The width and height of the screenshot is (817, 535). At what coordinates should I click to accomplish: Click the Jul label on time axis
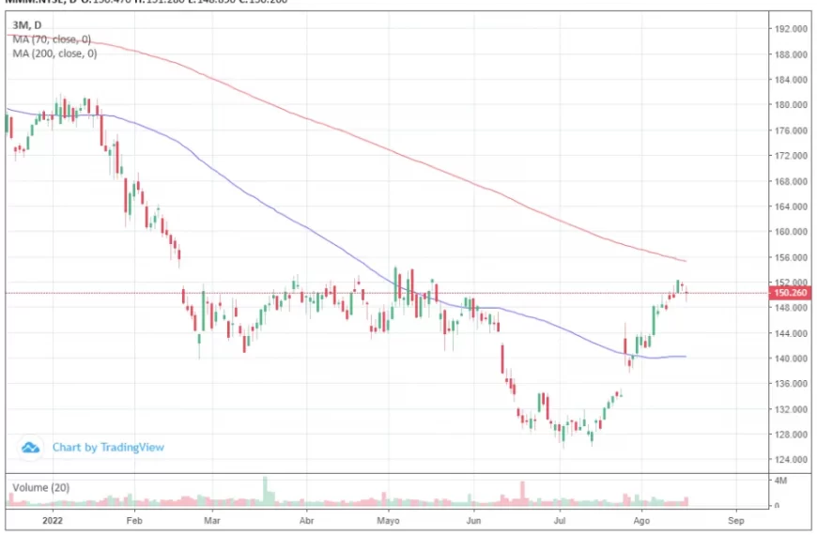click(x=560, y=520)
